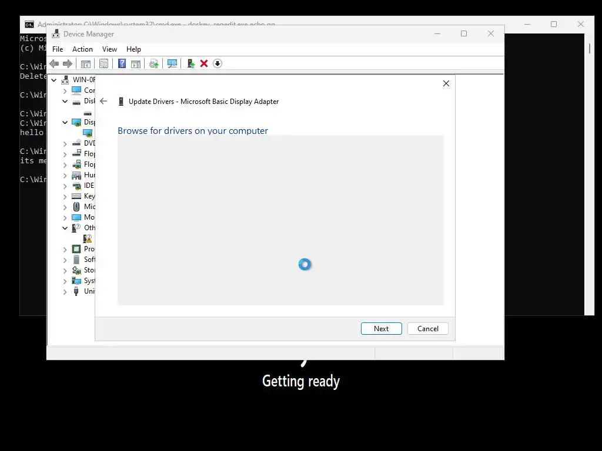Select the disk drive device under Disk drives
Screen dimensions: 602x451
point(88,113)
